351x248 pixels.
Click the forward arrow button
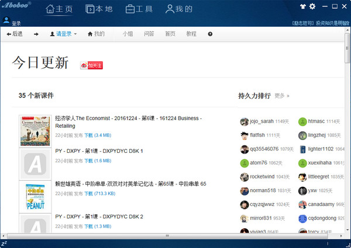click(x=36, y=34)
